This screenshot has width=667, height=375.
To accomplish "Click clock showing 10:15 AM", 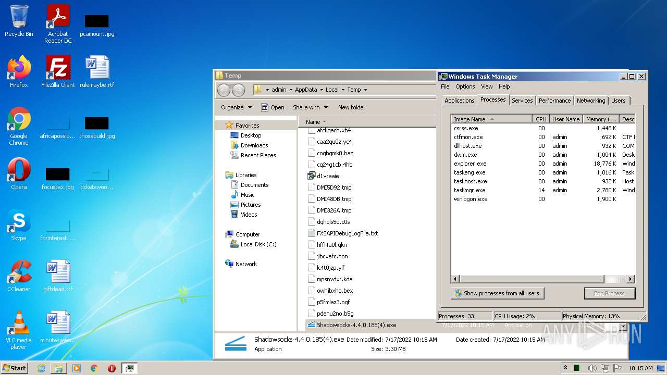I will point(640,368).
